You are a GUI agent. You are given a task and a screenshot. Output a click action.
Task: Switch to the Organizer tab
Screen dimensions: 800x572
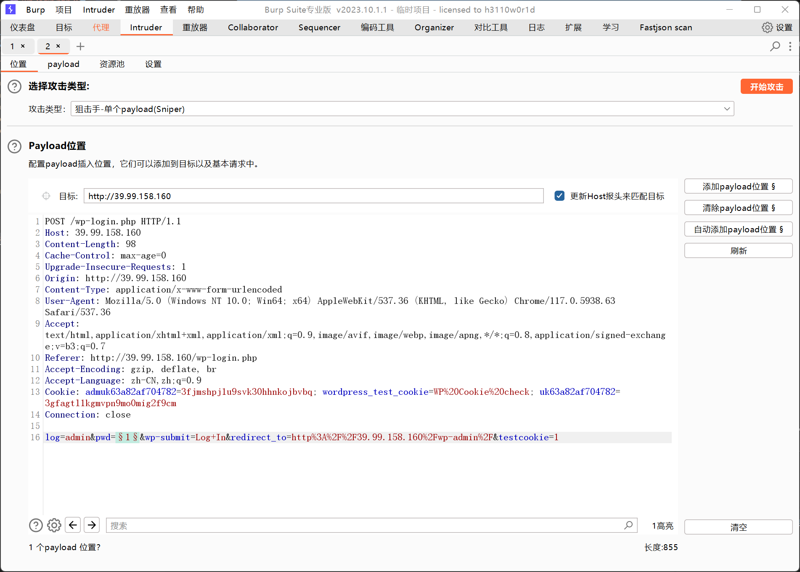434,27
